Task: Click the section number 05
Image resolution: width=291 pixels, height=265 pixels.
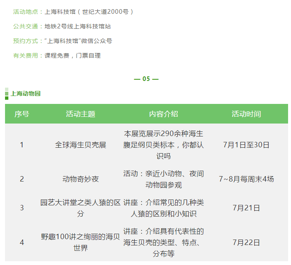Action: click(146, 79)
